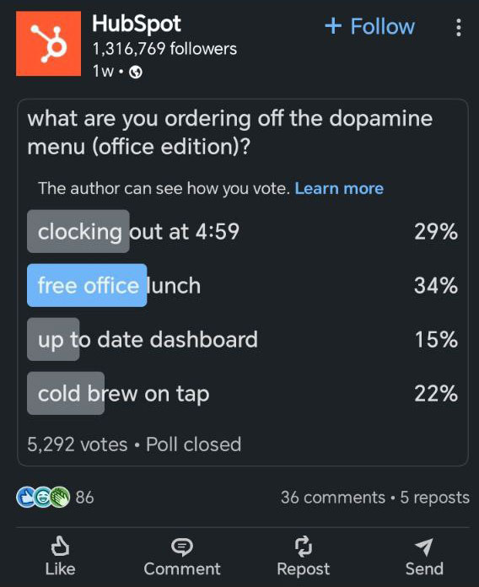Open the 5,292 votes details

tap(78, 444)
